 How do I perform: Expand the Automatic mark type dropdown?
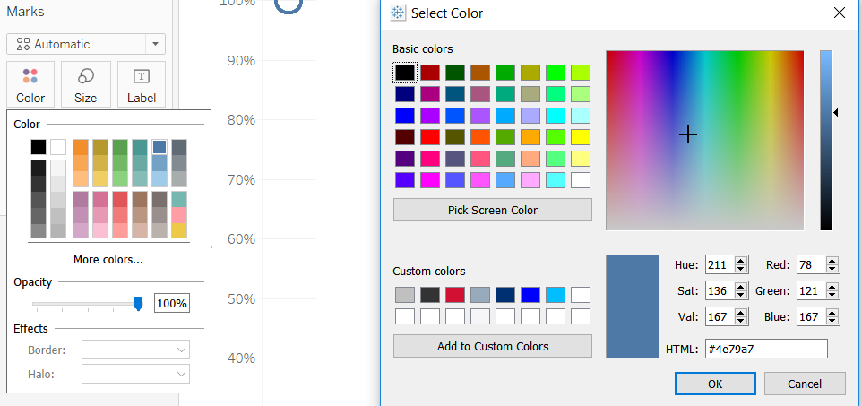click(x=156, y=44)
